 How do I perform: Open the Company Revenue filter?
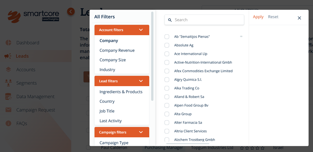click(x=117, y=50)
